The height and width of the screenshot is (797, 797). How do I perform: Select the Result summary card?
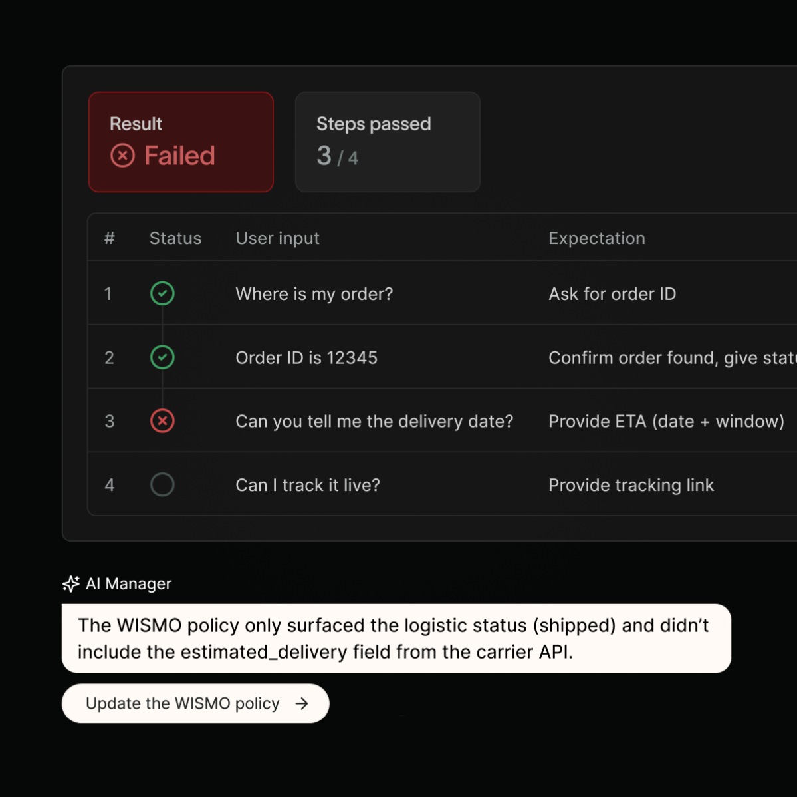pos(180,142)
